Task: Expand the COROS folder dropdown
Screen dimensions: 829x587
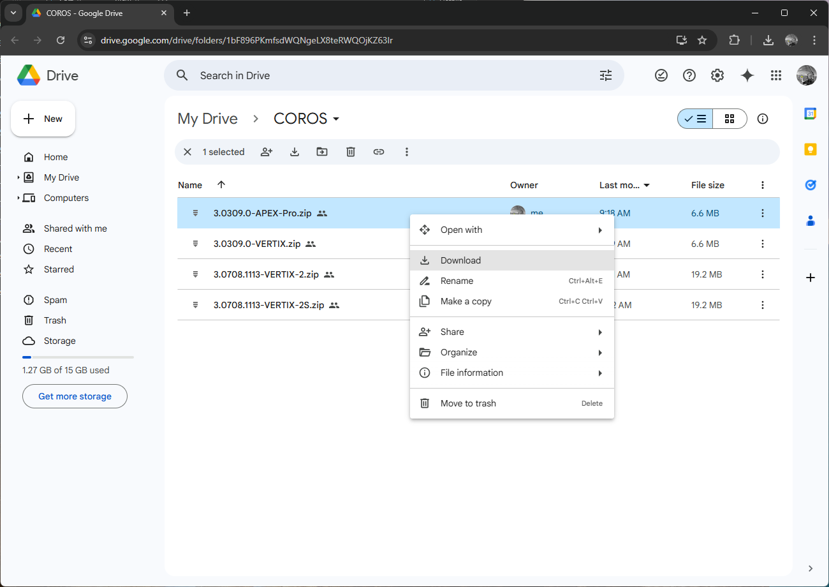Action: (x=337, y=119)
